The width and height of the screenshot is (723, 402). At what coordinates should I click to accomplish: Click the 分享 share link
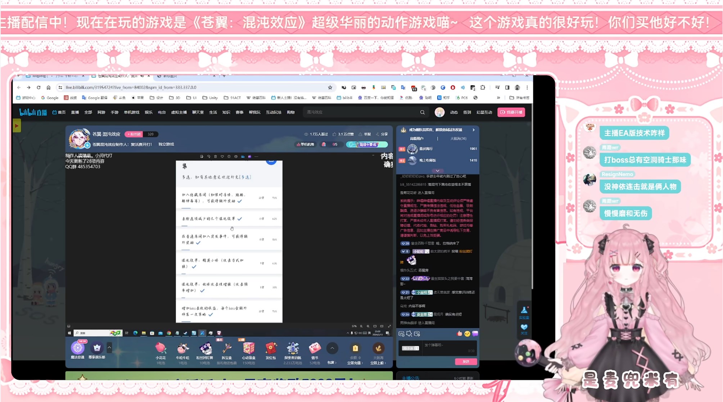coord(382,134)
